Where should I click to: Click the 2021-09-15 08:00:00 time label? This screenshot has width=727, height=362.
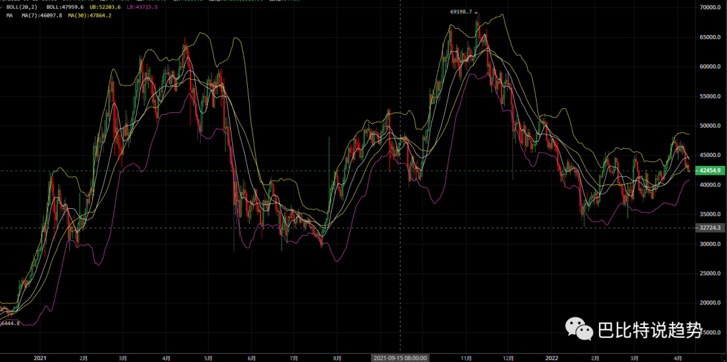click(x=399, y=357)
